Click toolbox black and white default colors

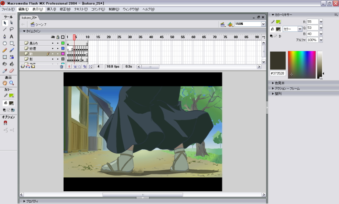4,110
